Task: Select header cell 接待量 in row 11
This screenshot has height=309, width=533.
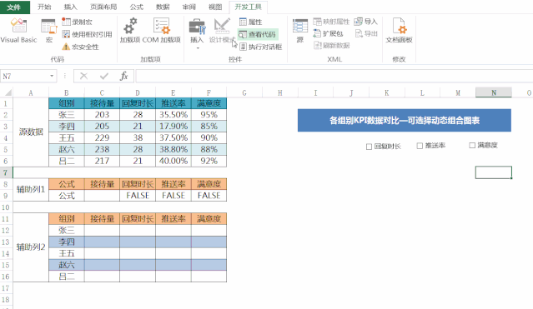Action: [x=102, y=219]
